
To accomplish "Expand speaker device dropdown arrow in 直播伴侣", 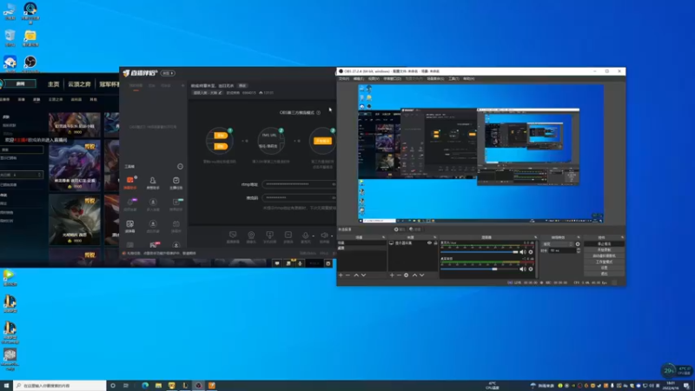I will tap(332, 236).
